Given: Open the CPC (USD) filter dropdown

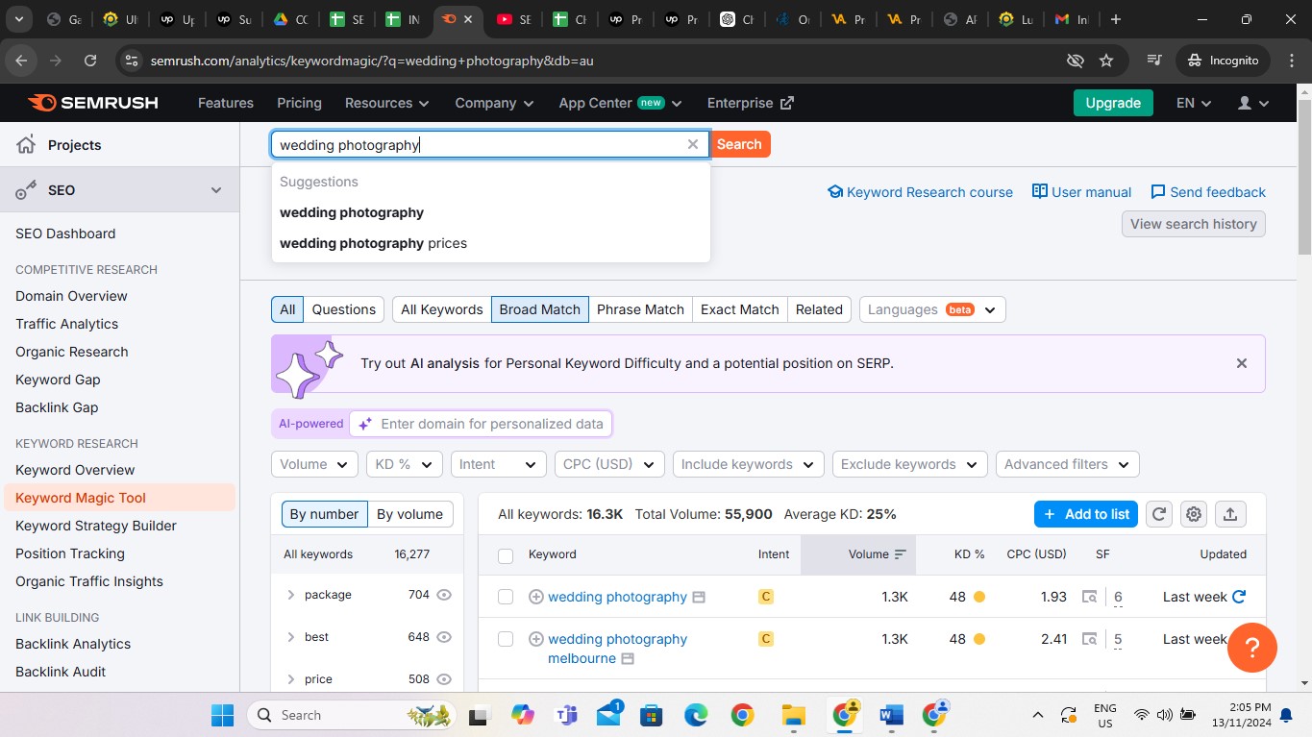Looking at the screenshot, I should (x=609, y=464).
